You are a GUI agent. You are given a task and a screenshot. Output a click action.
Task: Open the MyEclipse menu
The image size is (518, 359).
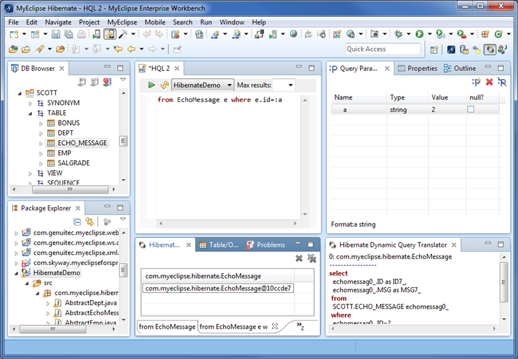point(122,22)
